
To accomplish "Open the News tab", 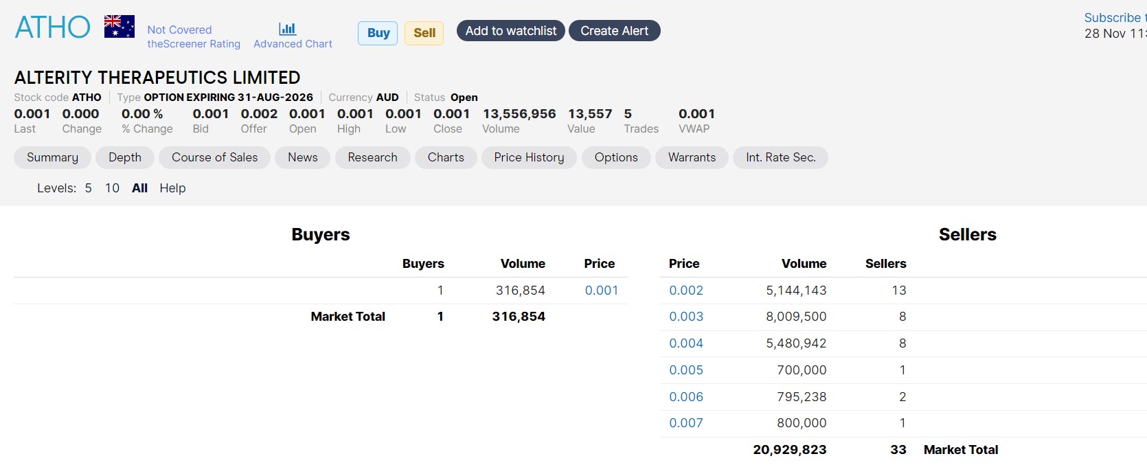I will 303,157.
